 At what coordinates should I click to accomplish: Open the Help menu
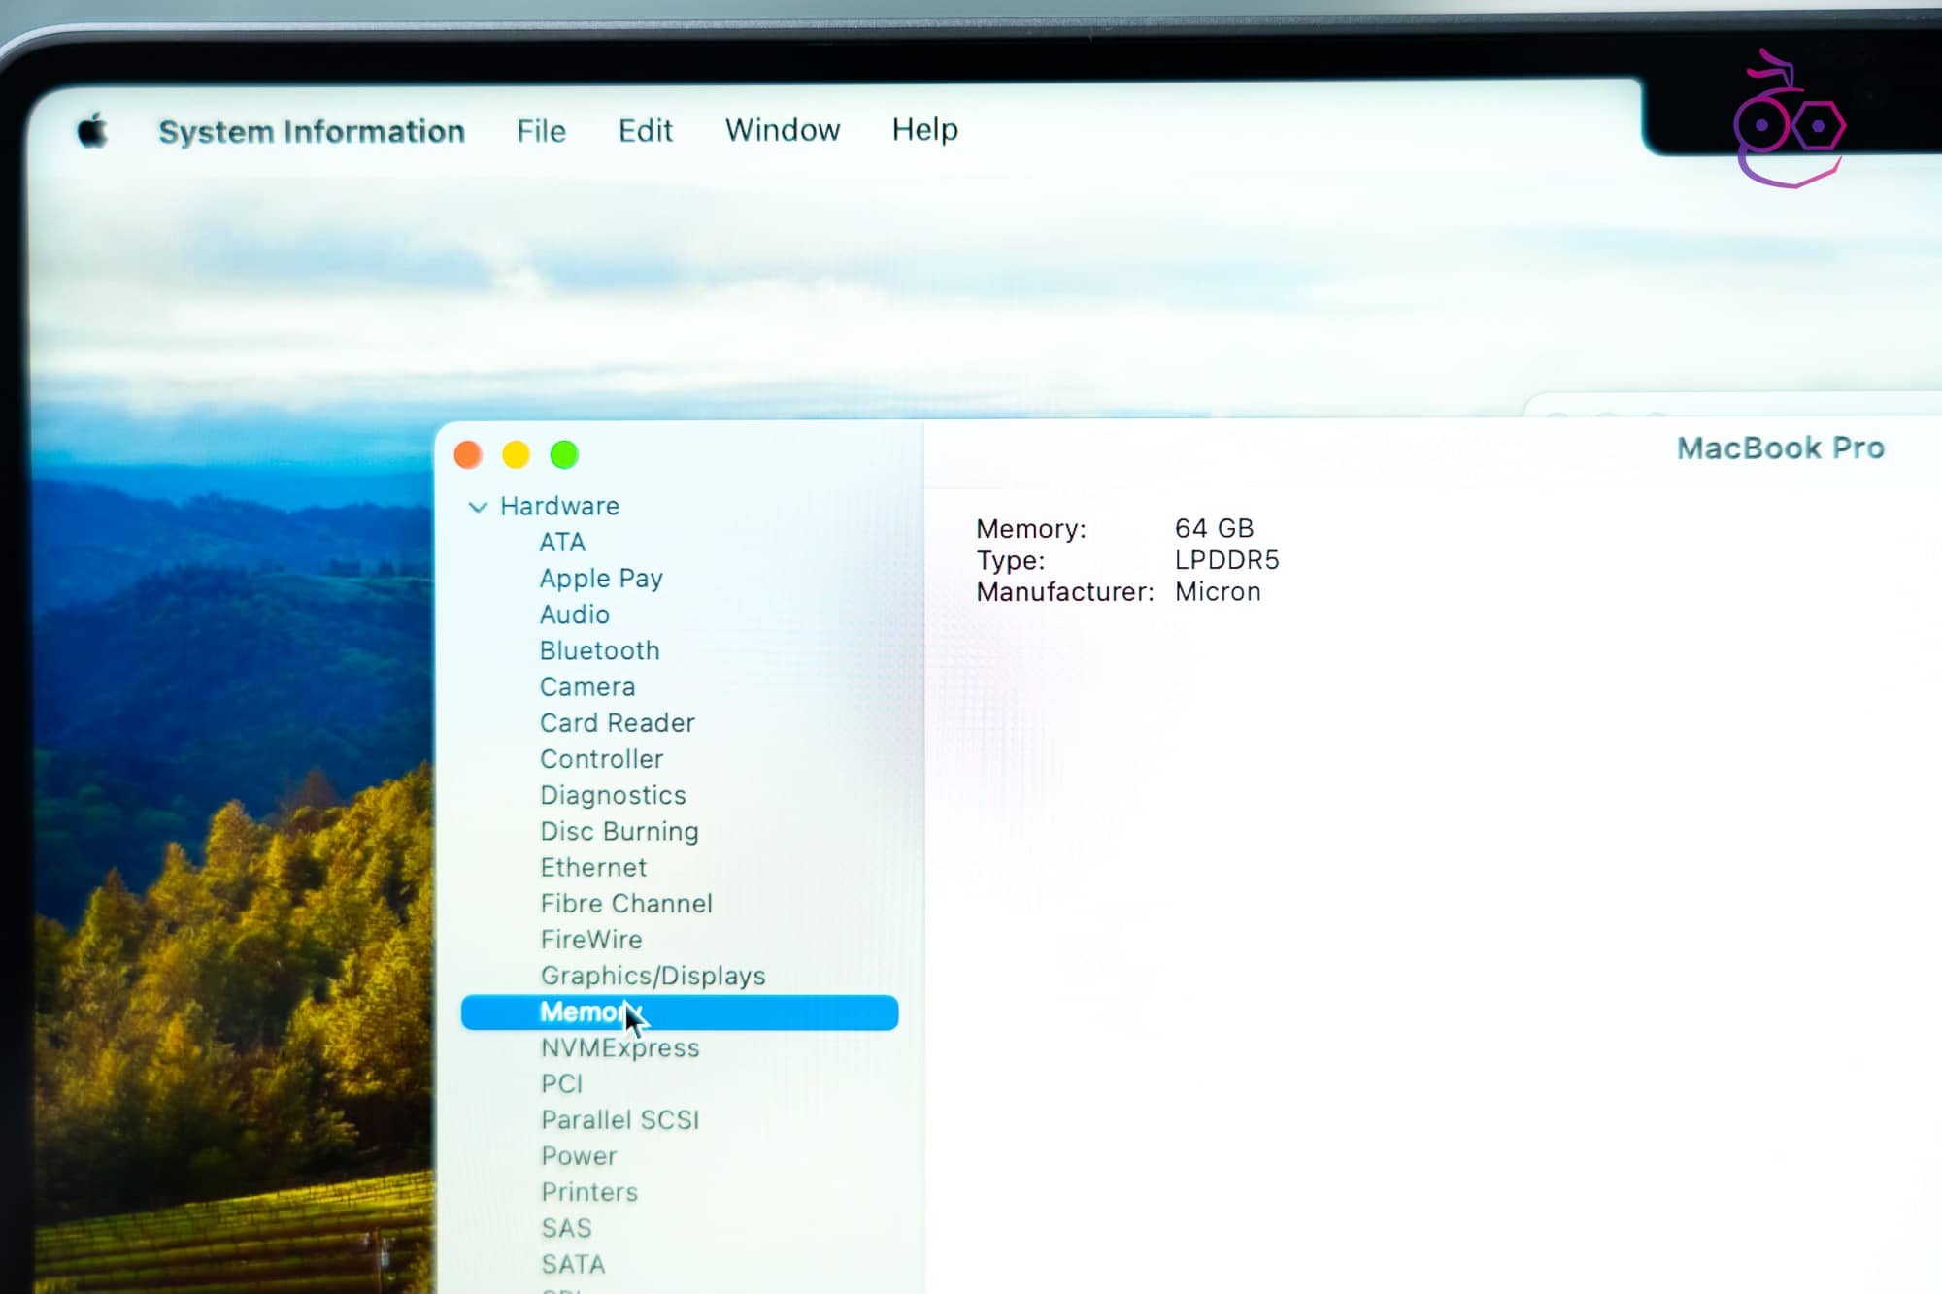(924, 129)
